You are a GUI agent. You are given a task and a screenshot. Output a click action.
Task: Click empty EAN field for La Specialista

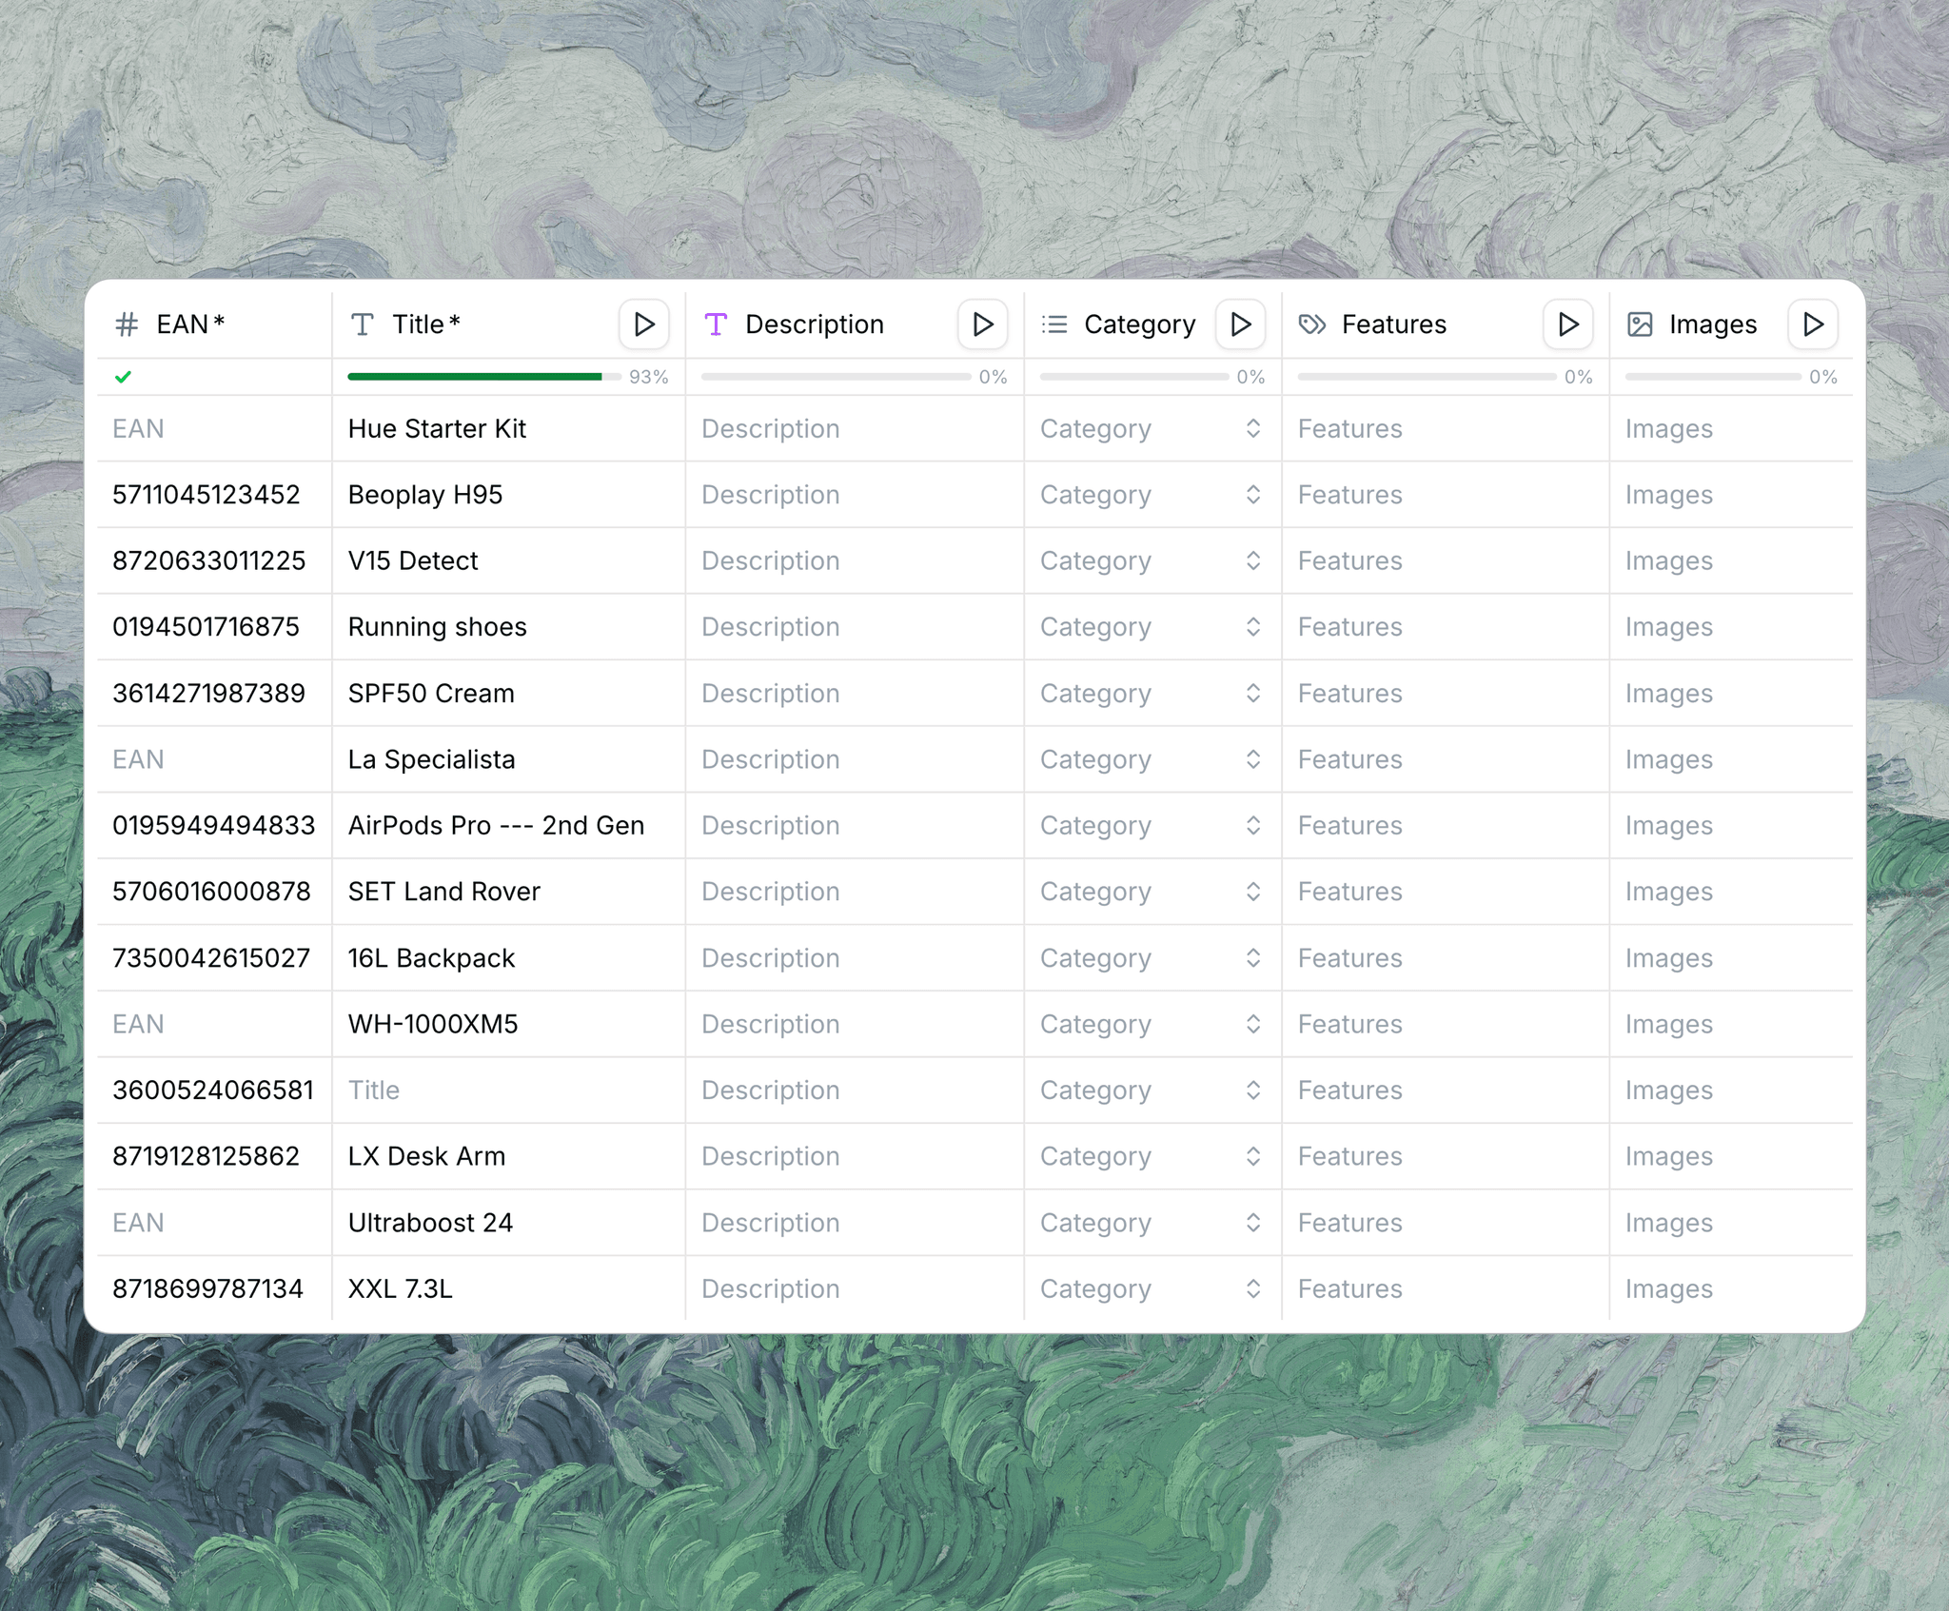pyautogui.click(x=139, y=759)
